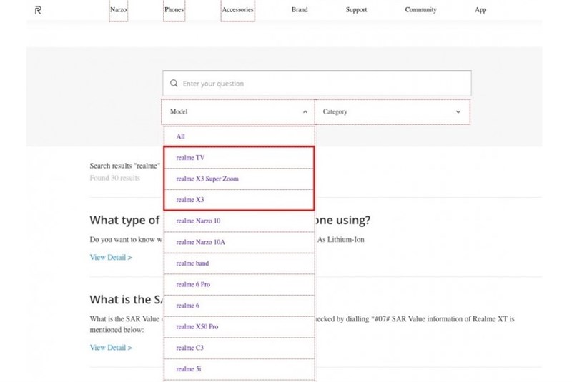Open the Support page
572x382 pixels.
point(356,10)
